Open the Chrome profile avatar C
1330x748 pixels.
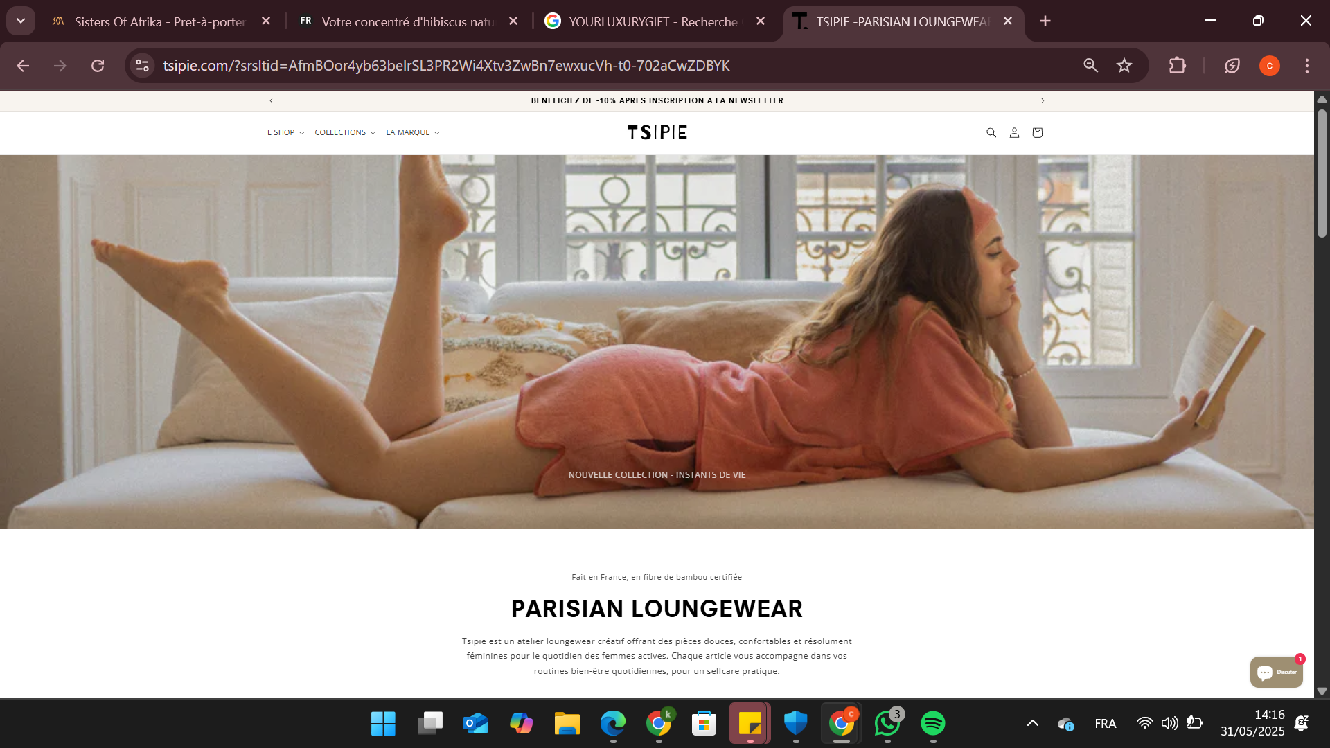pos(1269,66)
